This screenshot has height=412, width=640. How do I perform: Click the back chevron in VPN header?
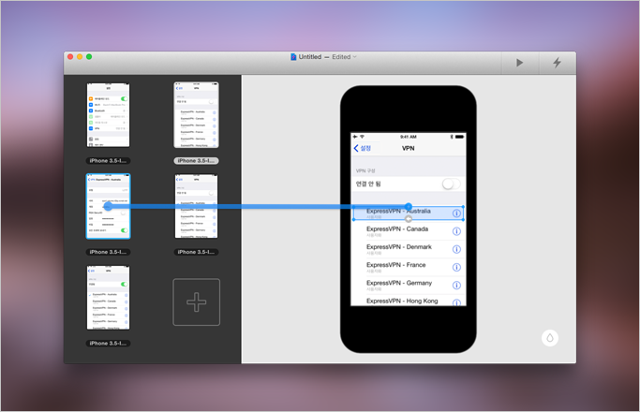coord(356,148)
